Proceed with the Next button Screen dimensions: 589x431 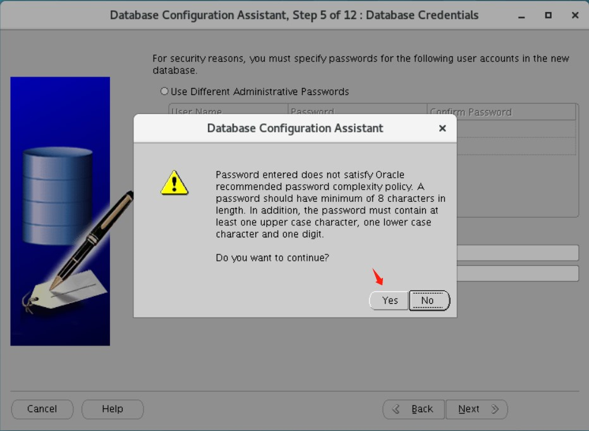[477, 409]
